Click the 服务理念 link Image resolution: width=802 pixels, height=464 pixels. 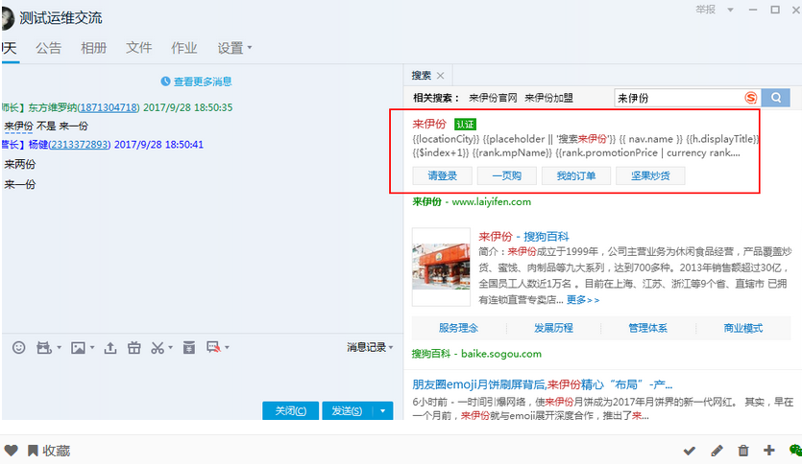[x=458, y=328]
